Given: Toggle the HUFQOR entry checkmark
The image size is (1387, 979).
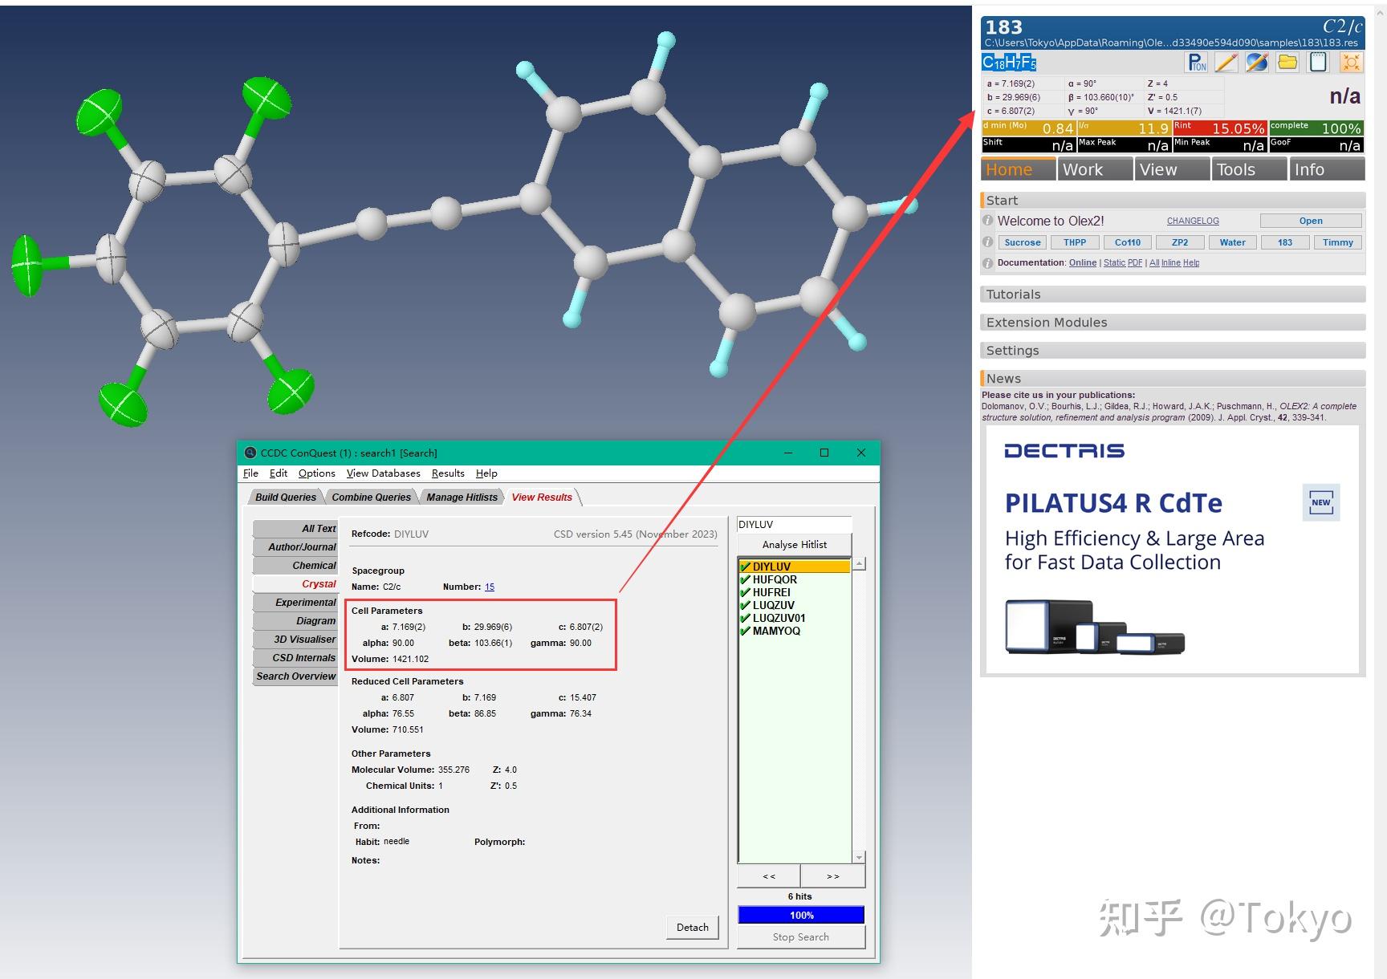Looking at the screenshot, I should 746,579.
